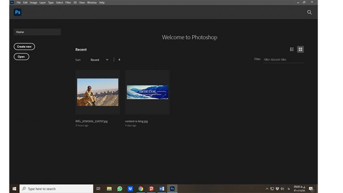This screenshot has height=193, width=343.
Task: Select the Home item in the sidebar
Action: point(37,32)
